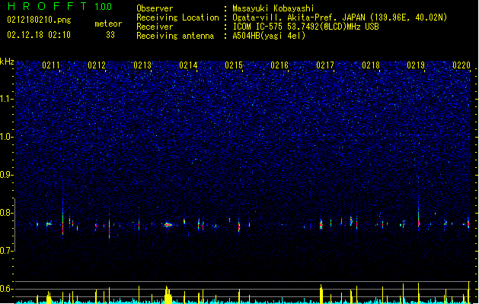Click the observer name Masayuki Kobayashi
Screen dimensions: 479x304
coord(273,8)
